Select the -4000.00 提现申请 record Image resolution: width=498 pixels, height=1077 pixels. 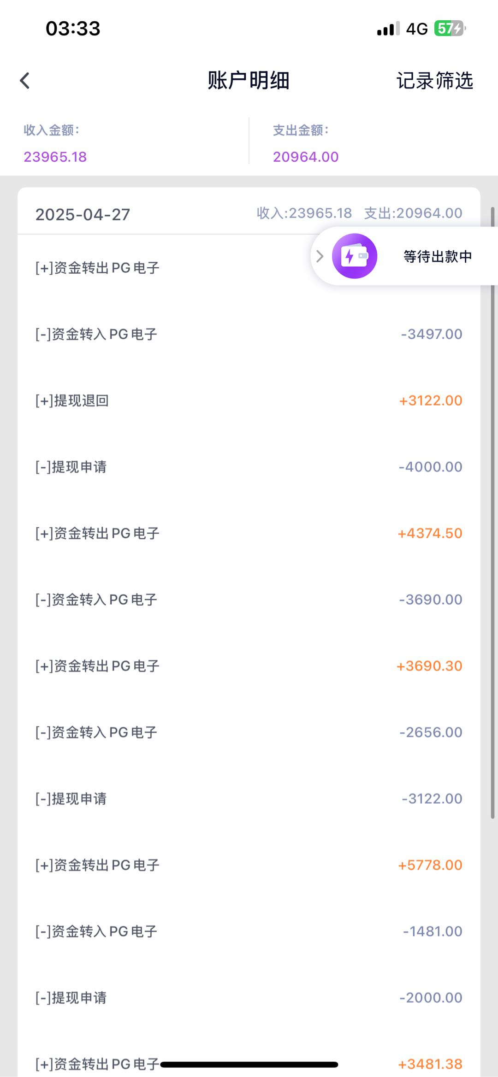coord(249,467)
